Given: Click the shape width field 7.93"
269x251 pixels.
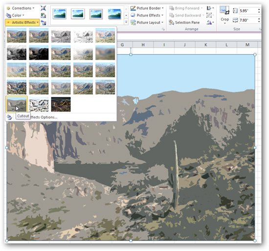Looking at the screenshot, I should tap(248, 20).
